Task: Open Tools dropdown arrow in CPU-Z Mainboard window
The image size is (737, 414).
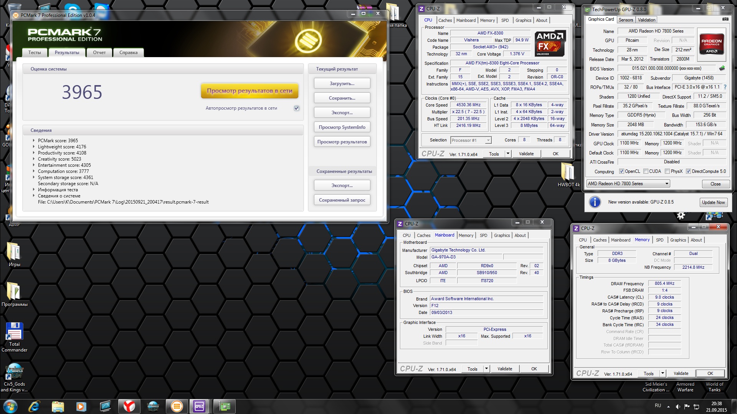Action: tap(486, 369)
